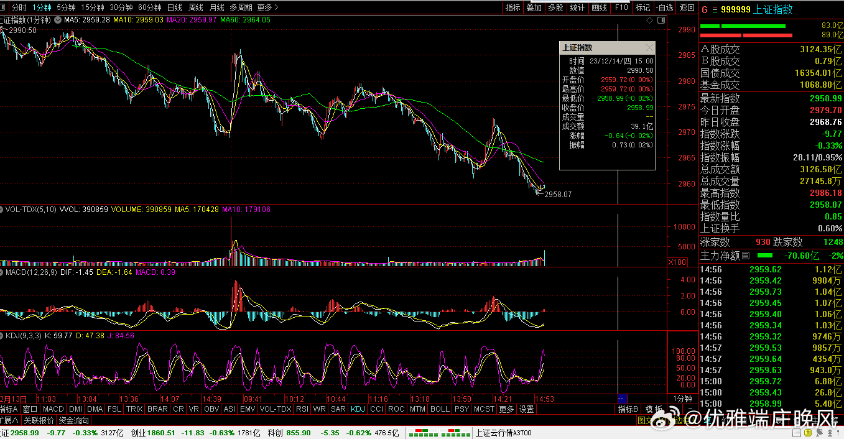This screenshot has height=439, width=844.
Task: Open the green list icon before 999999
Action: click(x=714, y=9)
